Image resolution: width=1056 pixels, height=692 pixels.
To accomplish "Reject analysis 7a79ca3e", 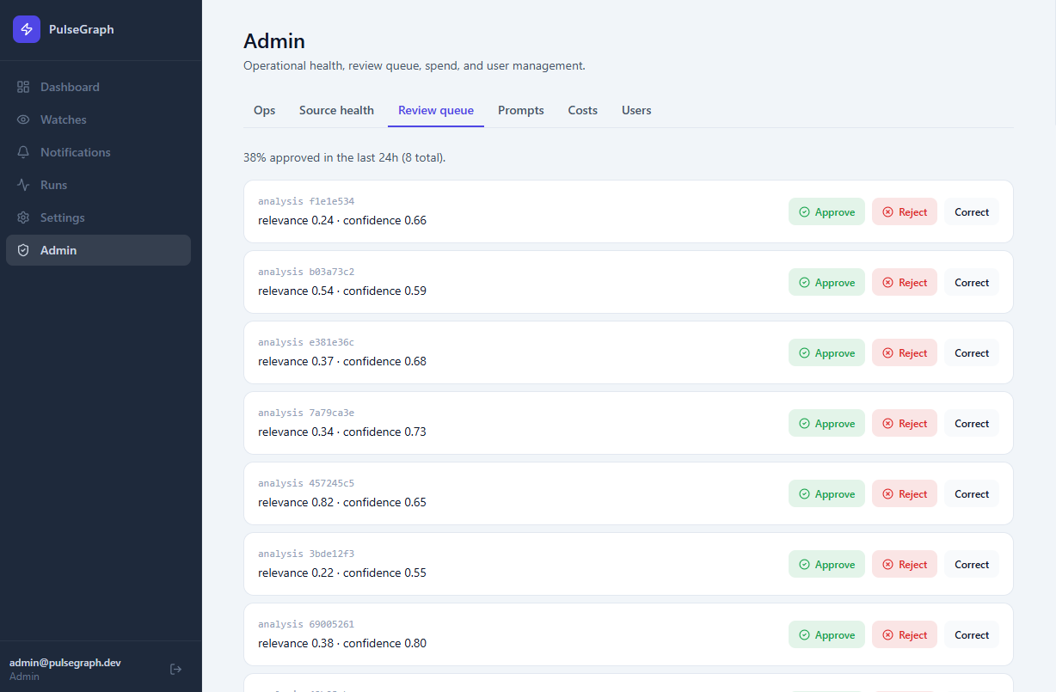I will point(905,423).
